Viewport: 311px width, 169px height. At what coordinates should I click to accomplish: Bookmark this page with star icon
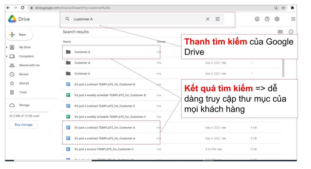pyautogui.click(x=283, y=8)
